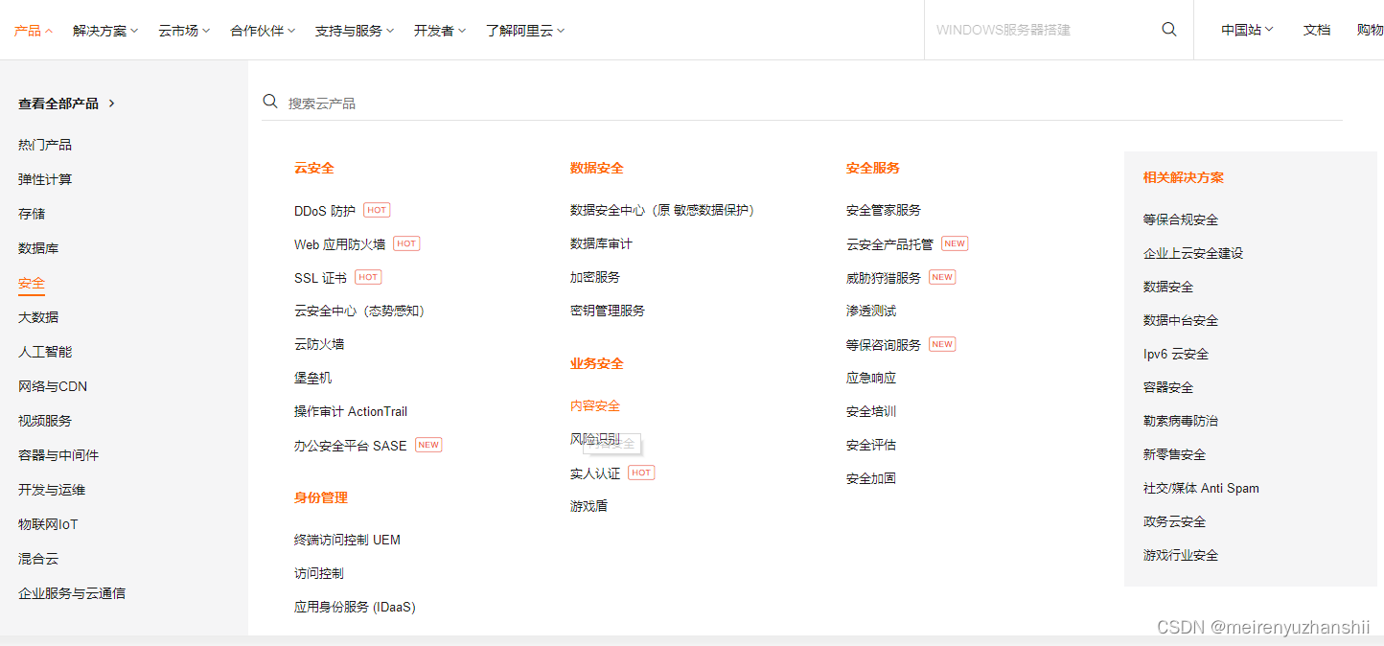Viewport: 1384px width, 646px height.
Task: Open 操作审计 ActionTrail
Action: pos(351,412)
